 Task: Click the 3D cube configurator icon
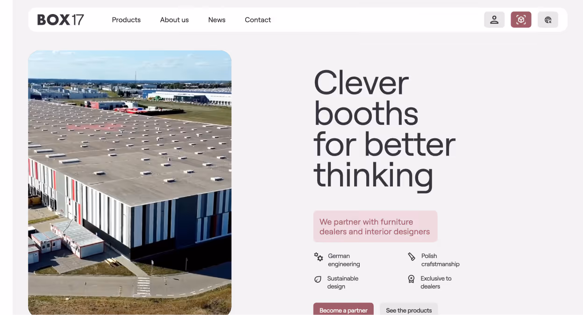tap(521, 20)
